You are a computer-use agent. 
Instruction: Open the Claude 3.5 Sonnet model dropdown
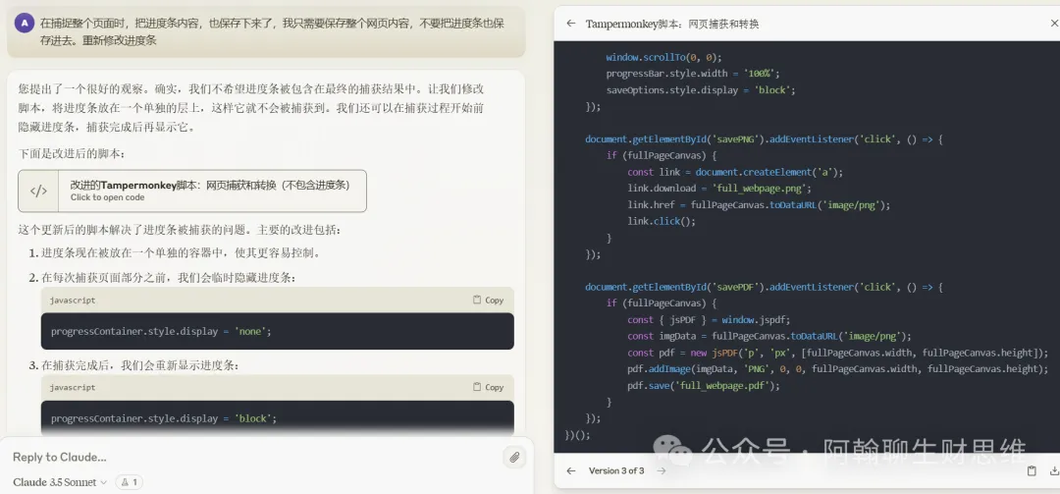pyautogui.click(x=60, y=482)
